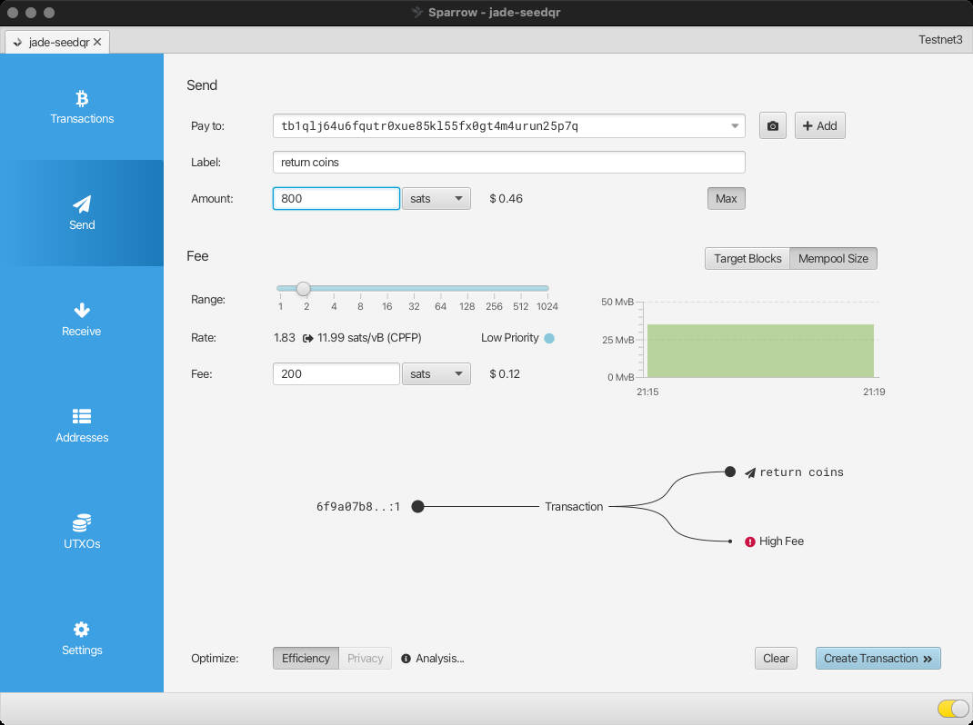Open the Analysis... link
The width and height of the screenshot is (973, 725).
coord(440,659)
